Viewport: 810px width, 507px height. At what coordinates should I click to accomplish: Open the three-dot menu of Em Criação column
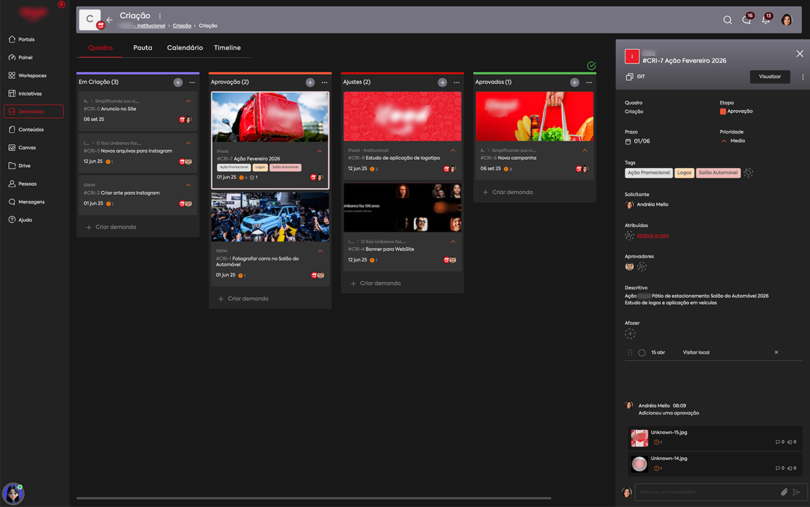coord(192,82)
